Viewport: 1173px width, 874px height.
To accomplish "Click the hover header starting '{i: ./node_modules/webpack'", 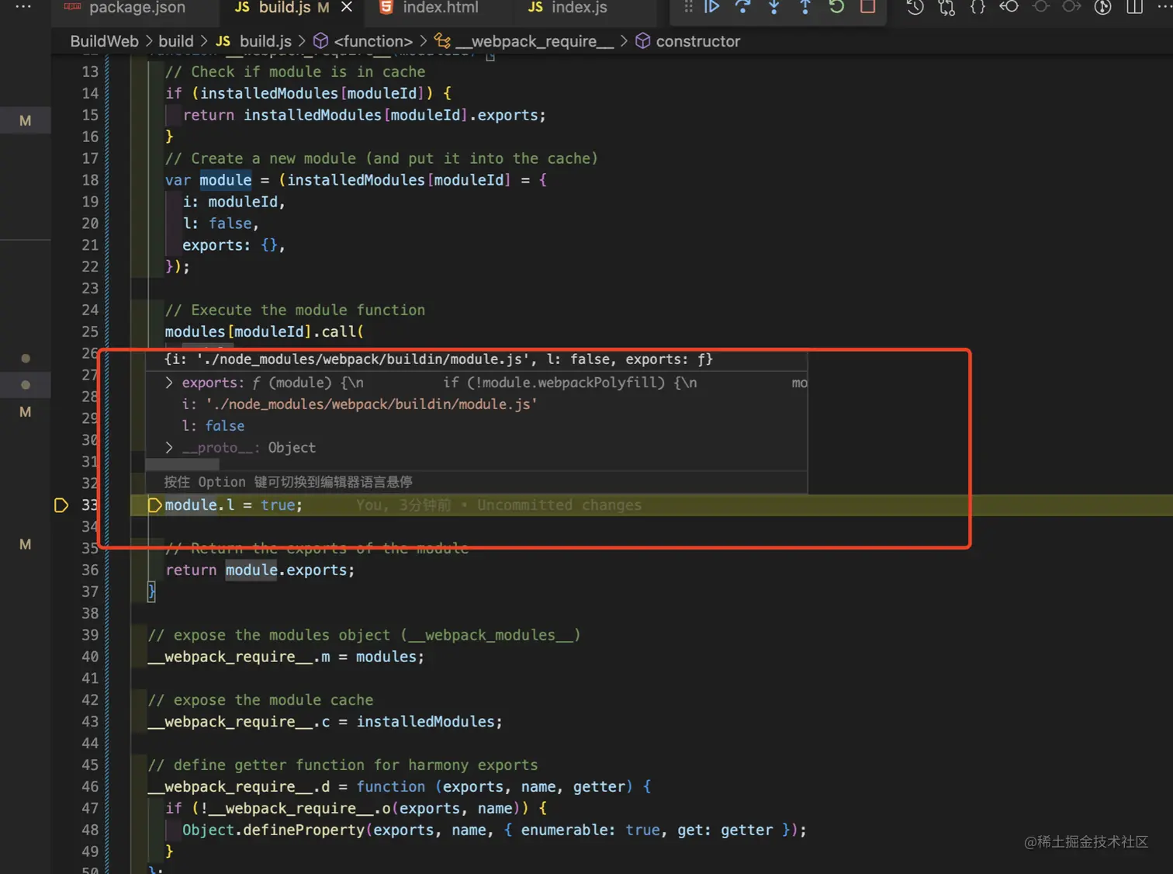I will 438,359.
